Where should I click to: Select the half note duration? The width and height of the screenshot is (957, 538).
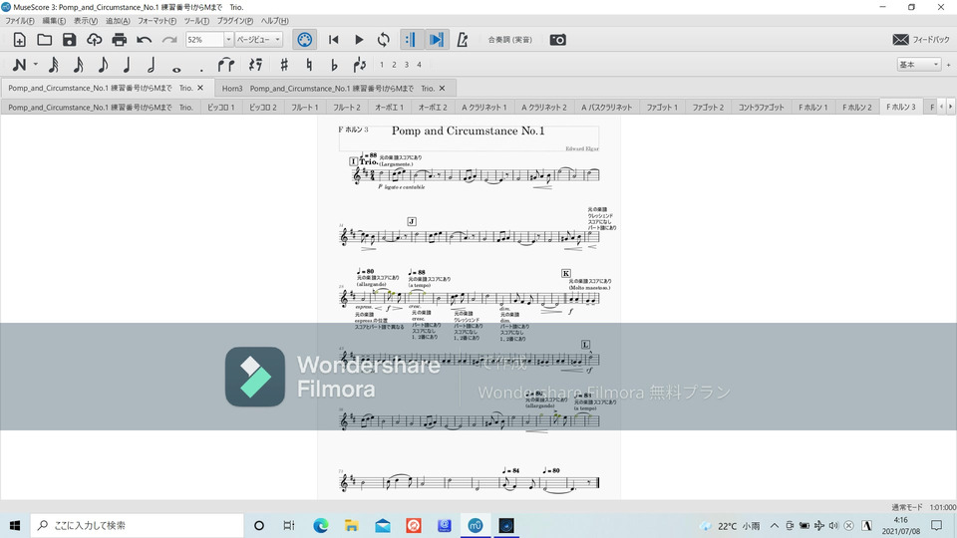coord(152,65)
